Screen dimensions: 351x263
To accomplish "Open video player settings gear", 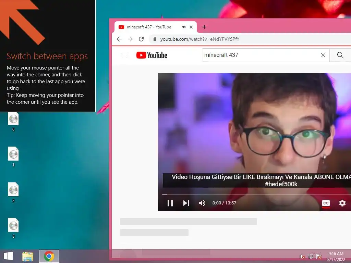I will [342, 203].
